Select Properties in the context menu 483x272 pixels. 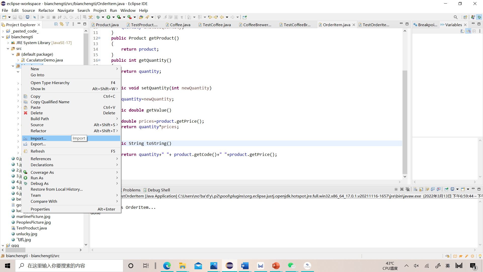pos(40,209)
